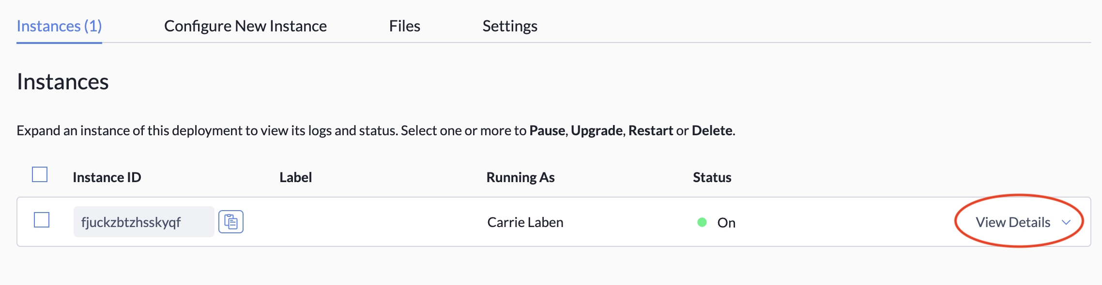Select the fjuckzbtzhsskyqf instance checkbox

pyautogui.click(x=42, y=220)
